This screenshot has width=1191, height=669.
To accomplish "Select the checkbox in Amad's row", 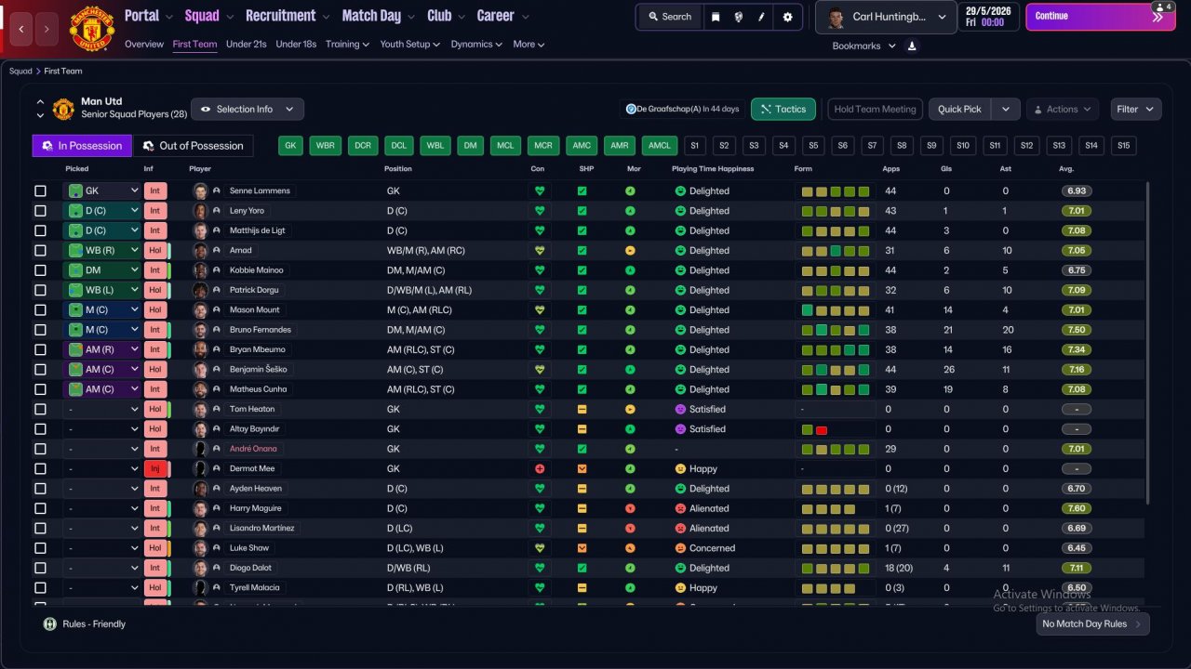I will [x=40, y=251].
